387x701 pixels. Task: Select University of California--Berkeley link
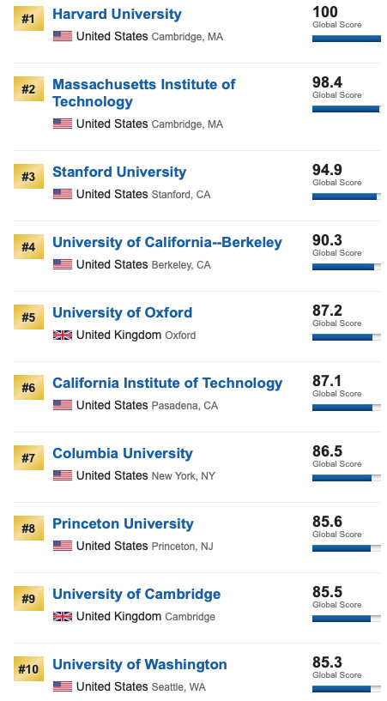[167, 242]
